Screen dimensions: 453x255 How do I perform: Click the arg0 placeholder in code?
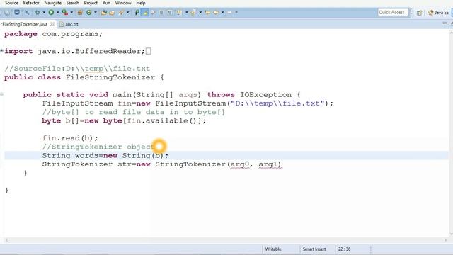point(239,164)
